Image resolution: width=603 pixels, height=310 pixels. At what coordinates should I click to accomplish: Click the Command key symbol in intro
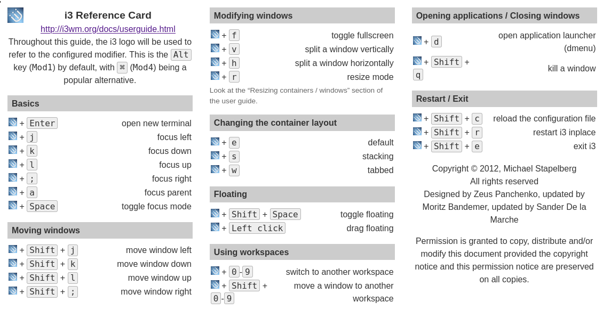122,68
